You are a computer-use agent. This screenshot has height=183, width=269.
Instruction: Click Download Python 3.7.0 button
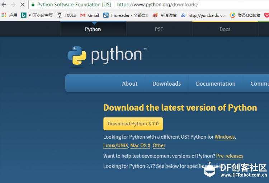[x=133, y=124]
